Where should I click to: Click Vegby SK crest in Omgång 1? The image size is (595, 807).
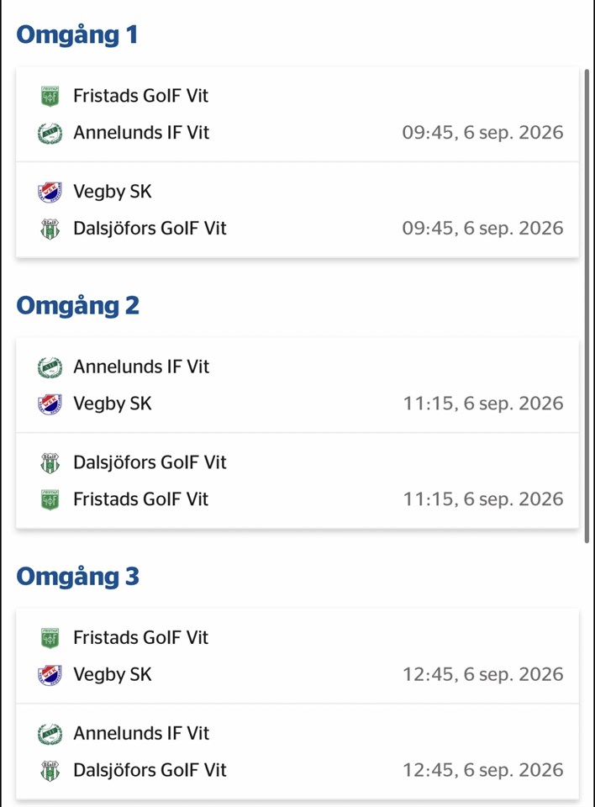click(x=50, y=192)
